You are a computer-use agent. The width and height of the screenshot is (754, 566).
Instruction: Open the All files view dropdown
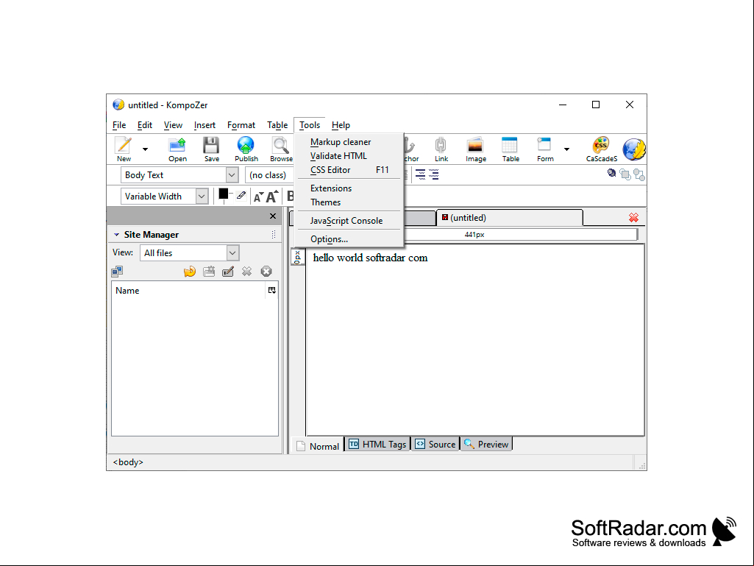point(190,253)
